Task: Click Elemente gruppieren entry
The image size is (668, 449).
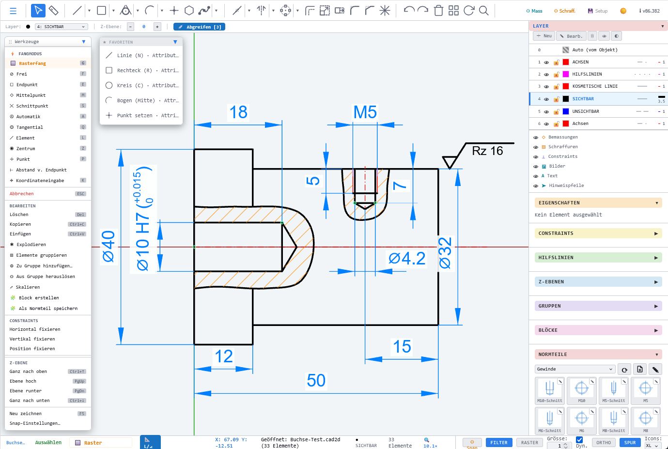Action: point(48,255)
